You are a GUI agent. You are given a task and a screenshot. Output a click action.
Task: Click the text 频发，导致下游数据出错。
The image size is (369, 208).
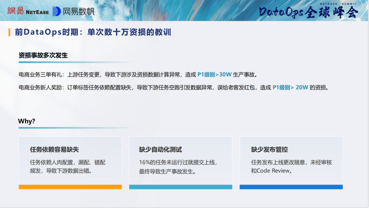tap(61, 171)
